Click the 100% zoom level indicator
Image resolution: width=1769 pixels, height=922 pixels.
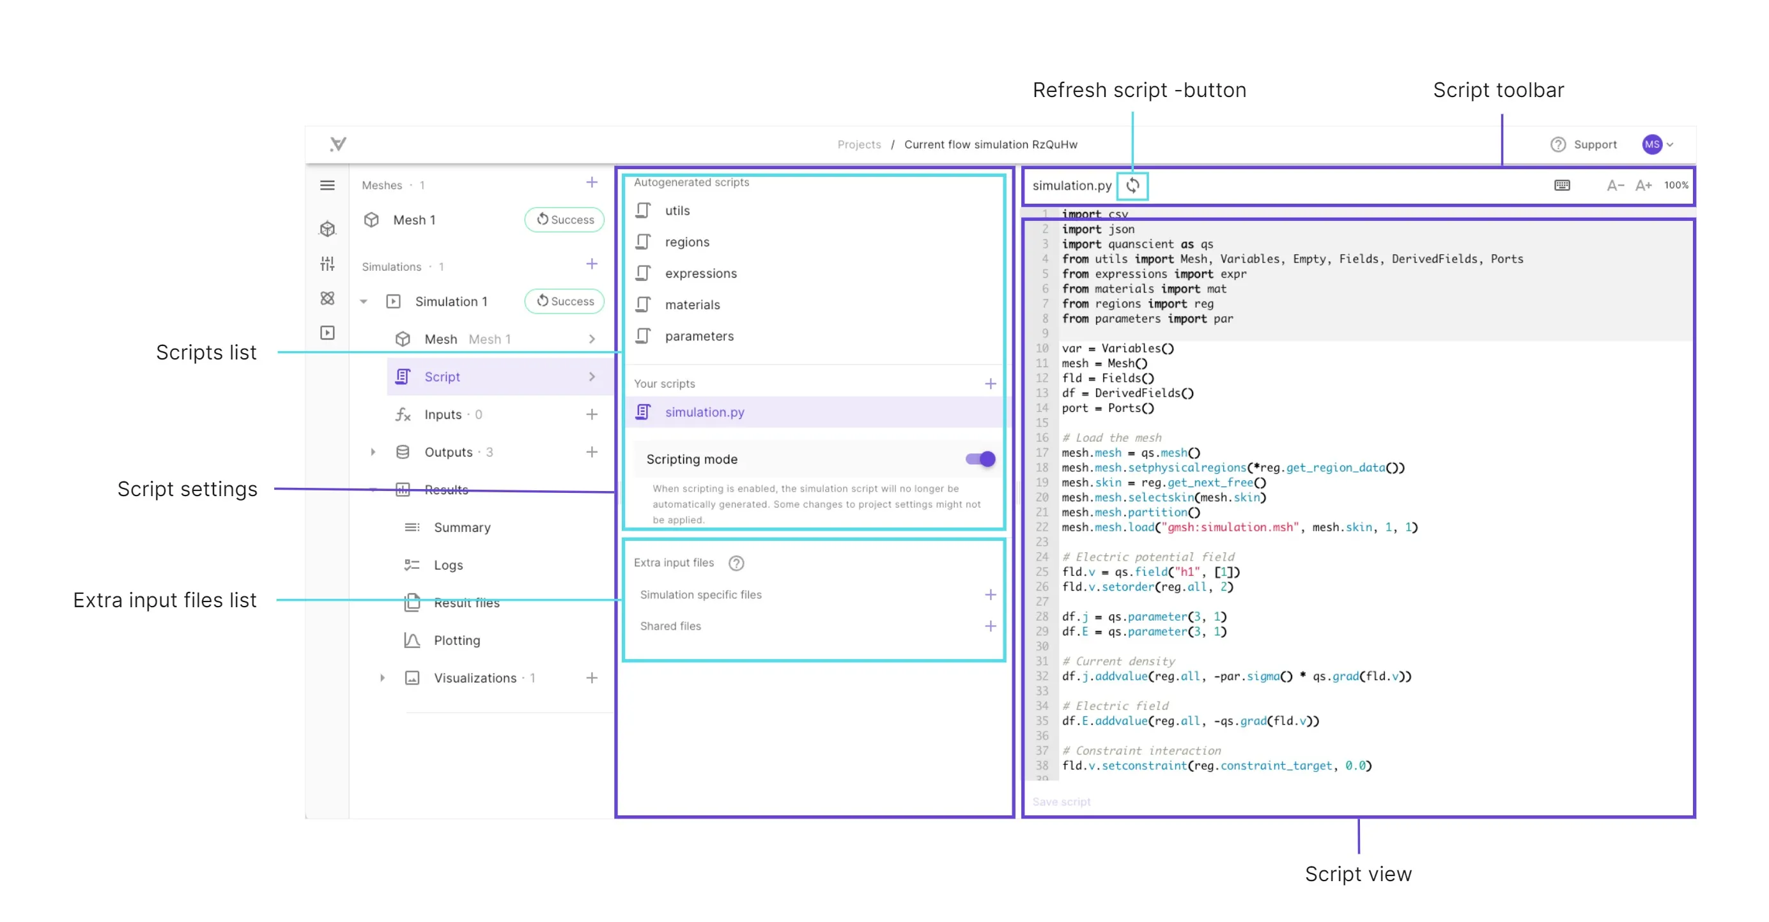point(1676,185)
